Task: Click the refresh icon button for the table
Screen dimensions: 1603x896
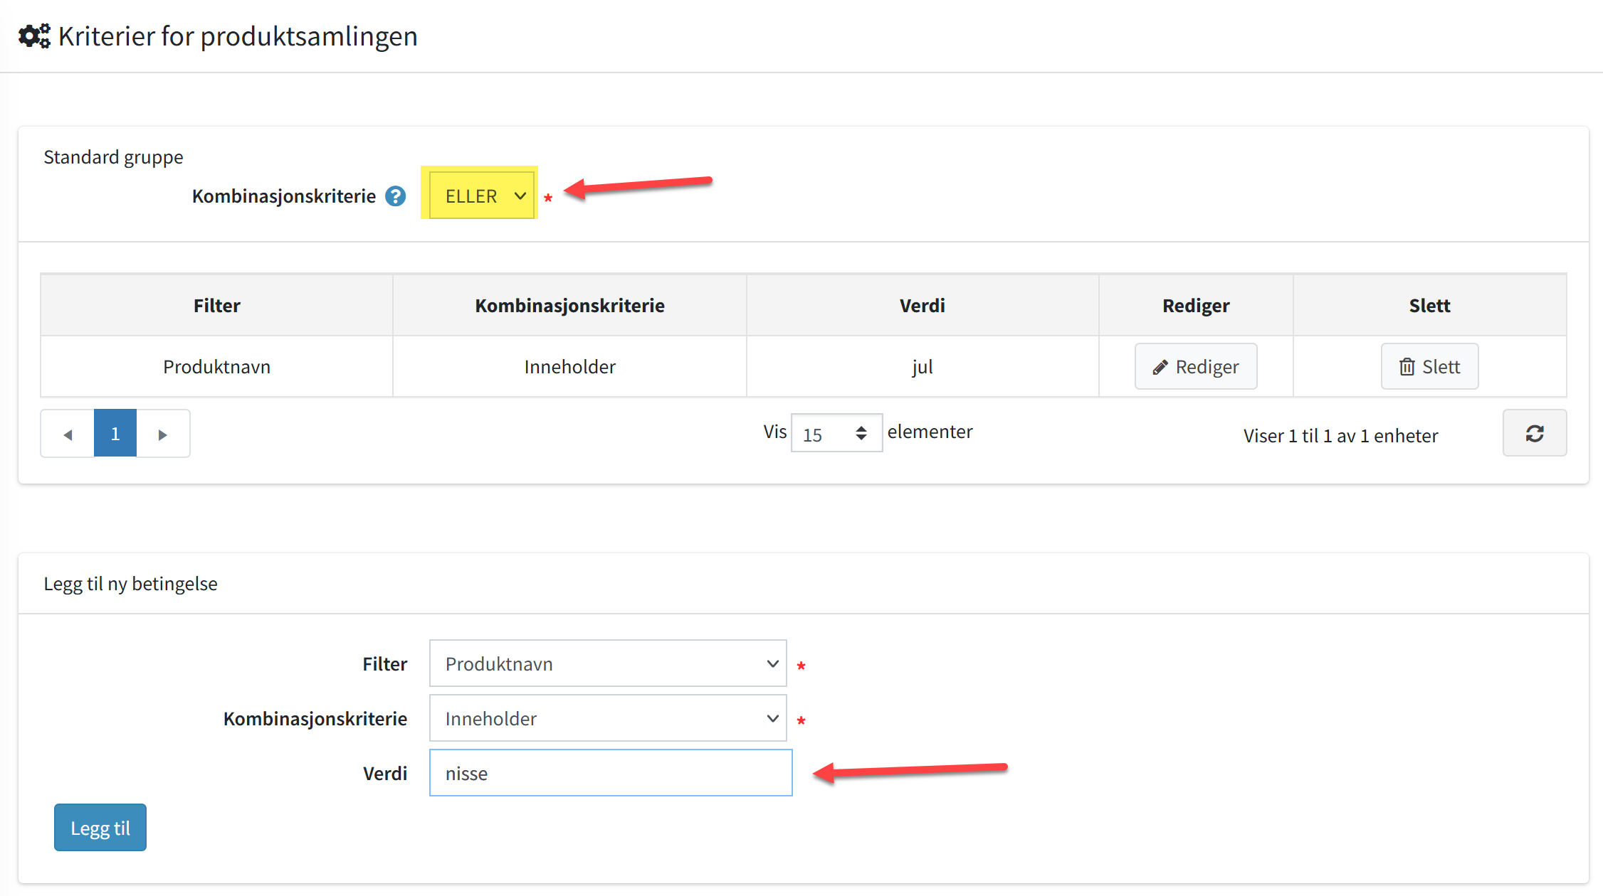Action: coord(1534,433)
